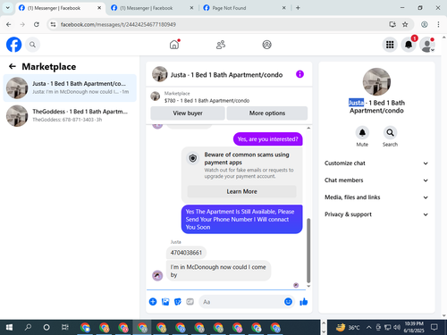Choose a sticker icon in composer
This screenshot has width=447, height=335.
click(178, 302)
